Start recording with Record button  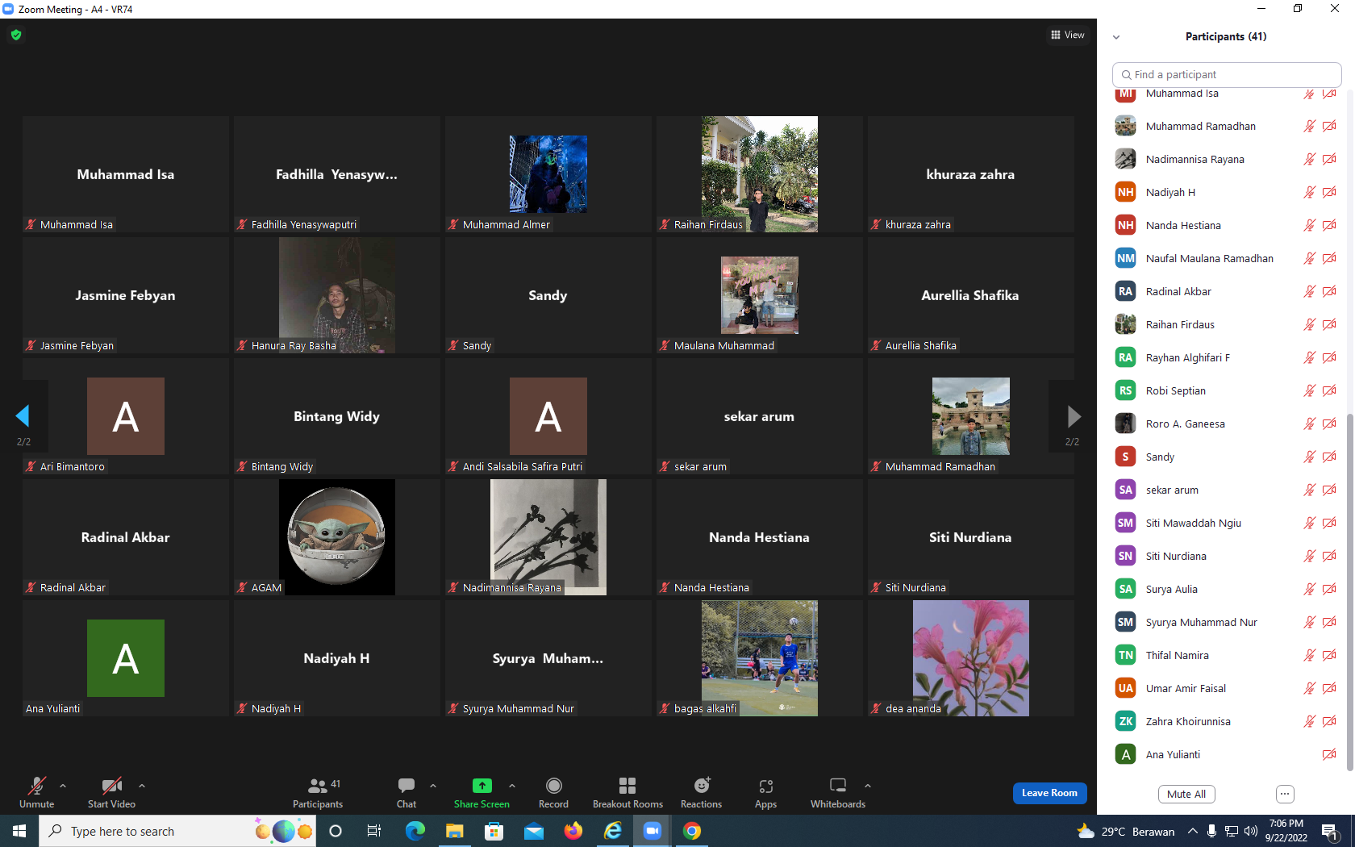(x=553, y=792)
